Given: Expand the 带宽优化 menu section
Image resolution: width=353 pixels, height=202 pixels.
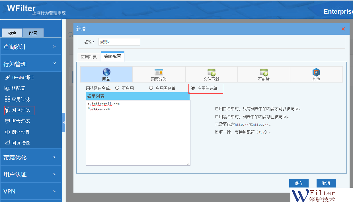Looking at the screenshot, I should click(x=31, y=157).
